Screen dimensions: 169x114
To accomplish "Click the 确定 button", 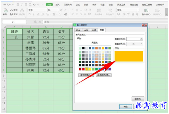I will 125,107.
